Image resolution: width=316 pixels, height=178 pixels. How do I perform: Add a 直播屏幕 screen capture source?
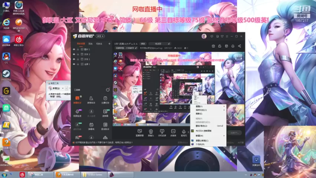(x=139, y=133)
